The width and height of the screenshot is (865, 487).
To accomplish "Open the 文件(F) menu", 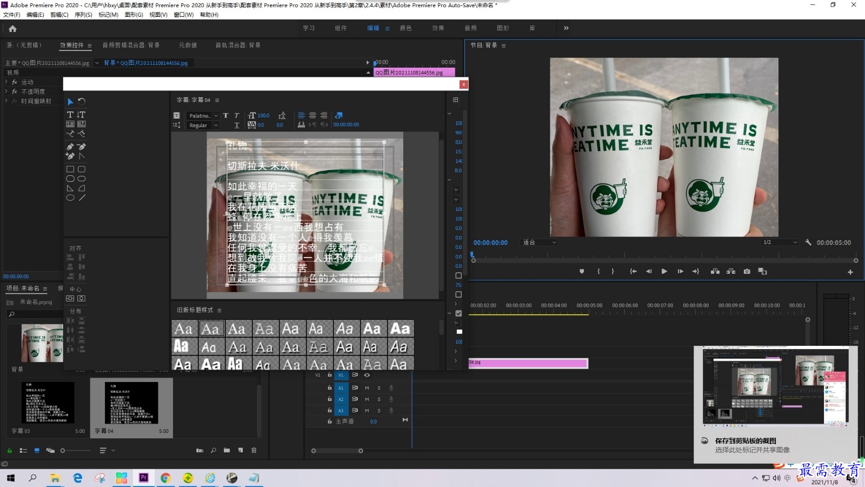I will (12, 15).
